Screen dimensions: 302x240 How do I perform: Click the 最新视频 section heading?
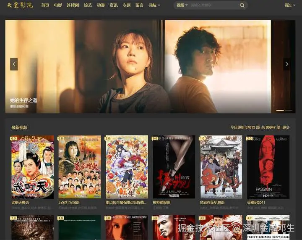coord(19,127)
